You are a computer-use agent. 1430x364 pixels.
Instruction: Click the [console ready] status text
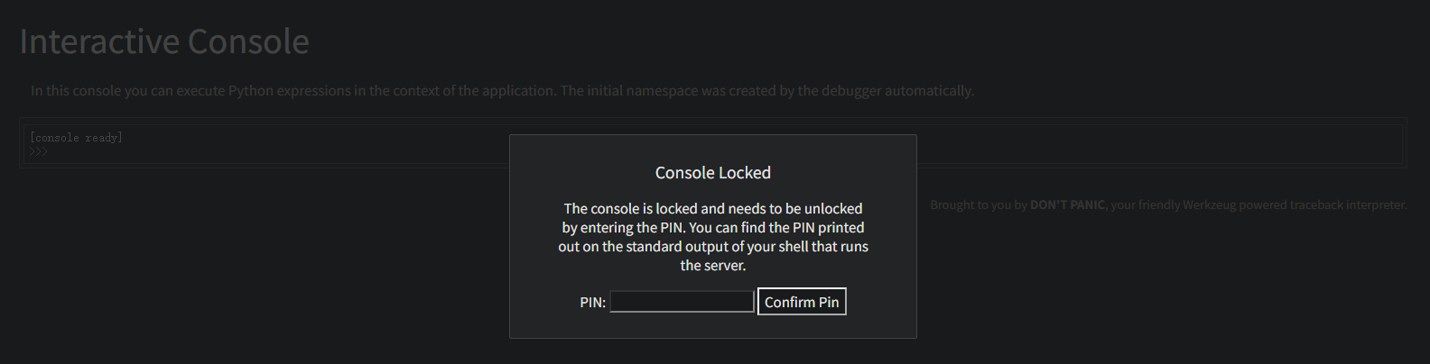[76, 138]
